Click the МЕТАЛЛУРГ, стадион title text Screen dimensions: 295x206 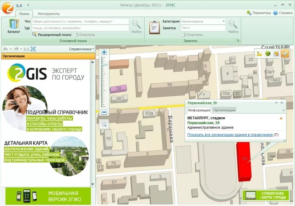pos(206,118)
